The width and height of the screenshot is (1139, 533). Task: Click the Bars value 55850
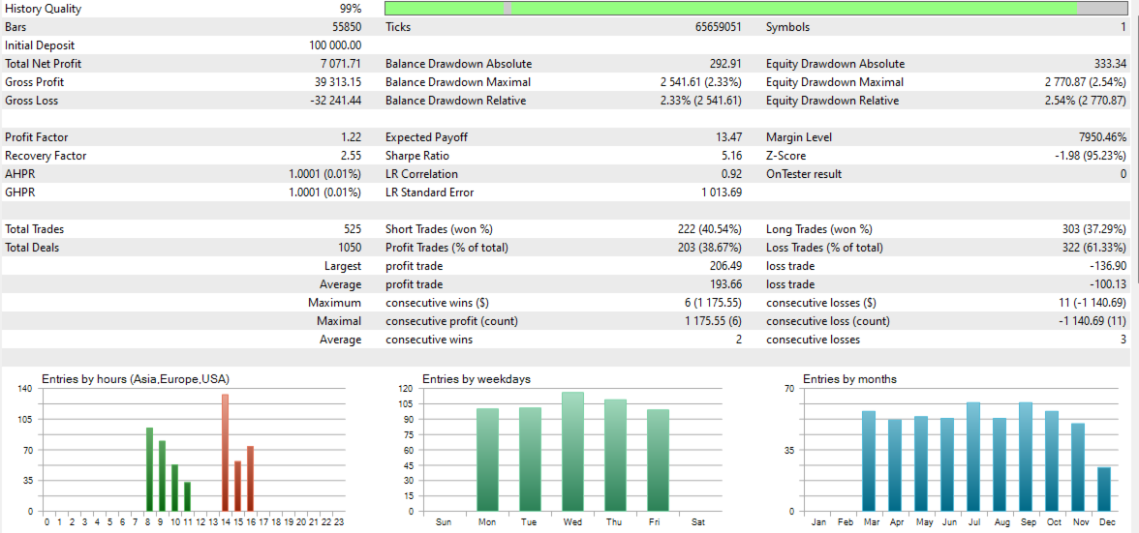tap(347, 27)
